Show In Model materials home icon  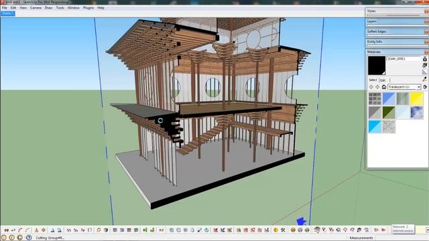pos(384,87)
